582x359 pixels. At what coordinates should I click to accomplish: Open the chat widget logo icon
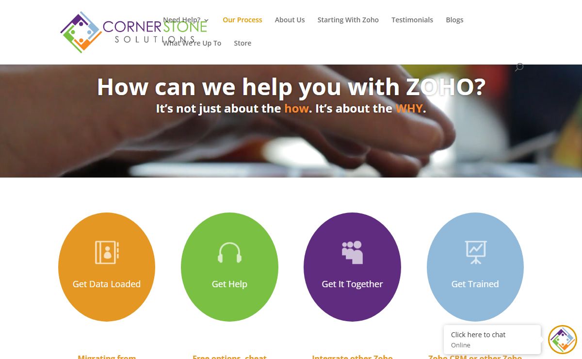(563, 340)
